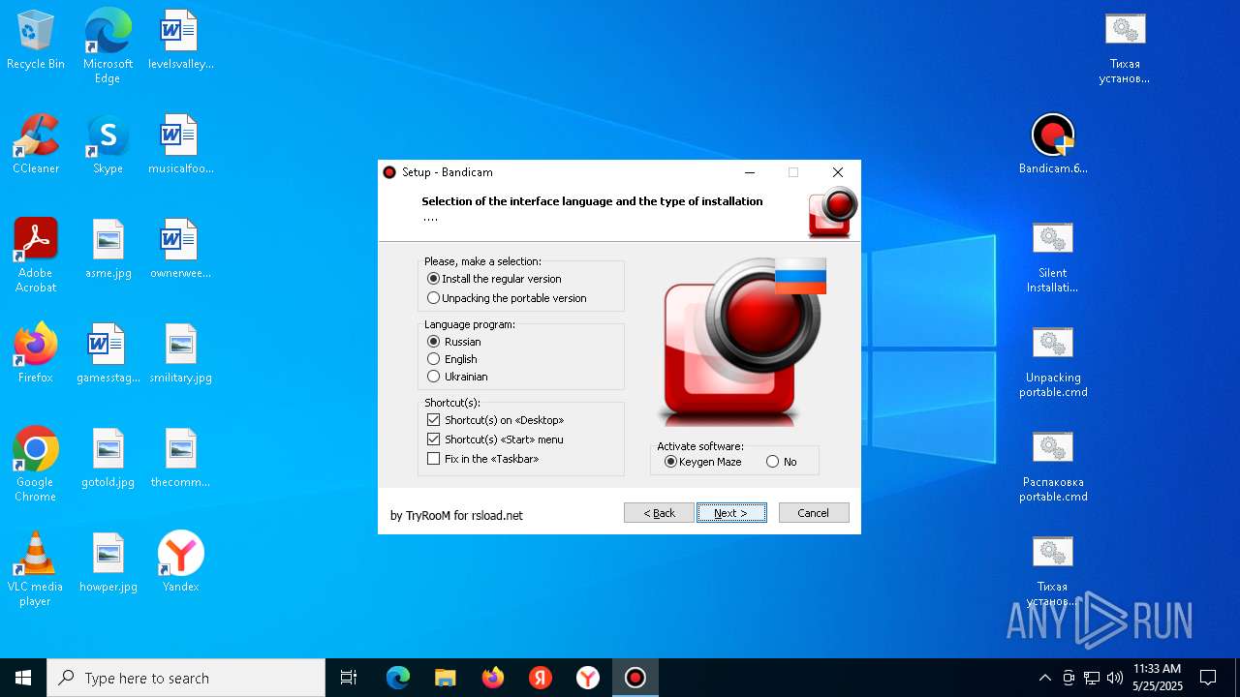The width and height of the screenshot is (1240, 697).
Task: Select Keygen Maze activation option
Action: [703, 462]
